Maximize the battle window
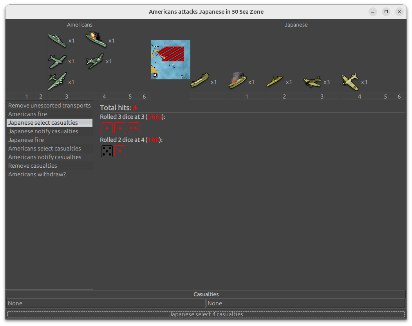The height and width of the screenshot is (326, 412). click(386, 12)
